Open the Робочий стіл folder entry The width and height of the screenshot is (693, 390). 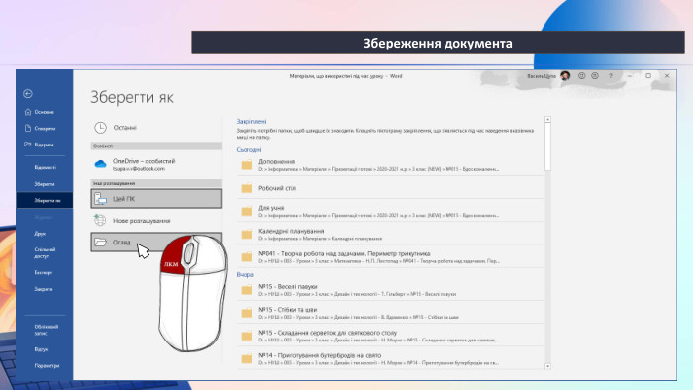(x=391, y=188)
